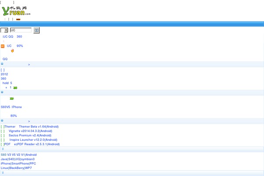Click the > arrow in third section header
Viewport: 264px width, 176px height.
(x=29, y=121)
